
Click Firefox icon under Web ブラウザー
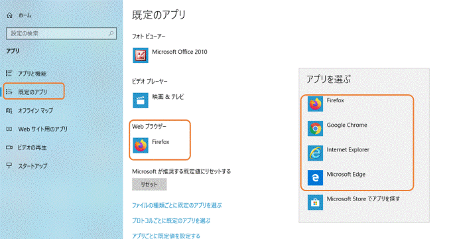141,145
